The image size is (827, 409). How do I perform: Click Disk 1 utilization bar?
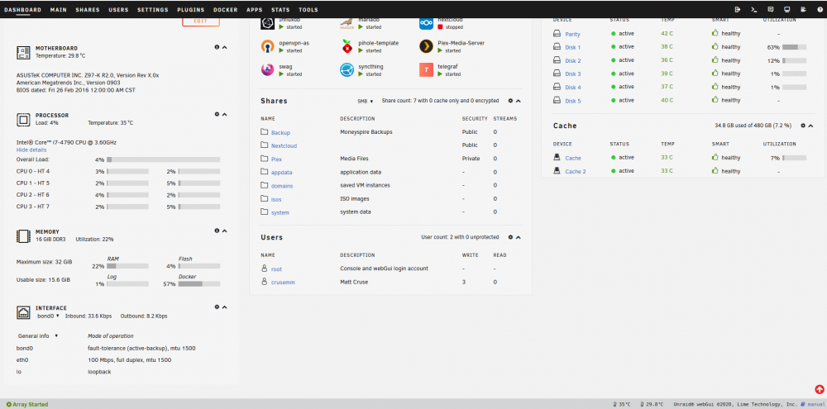point(794,47)
